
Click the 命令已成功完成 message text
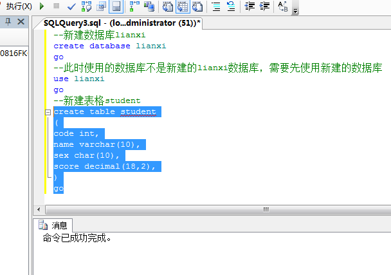pyautogui.click(x=77, y=238)
